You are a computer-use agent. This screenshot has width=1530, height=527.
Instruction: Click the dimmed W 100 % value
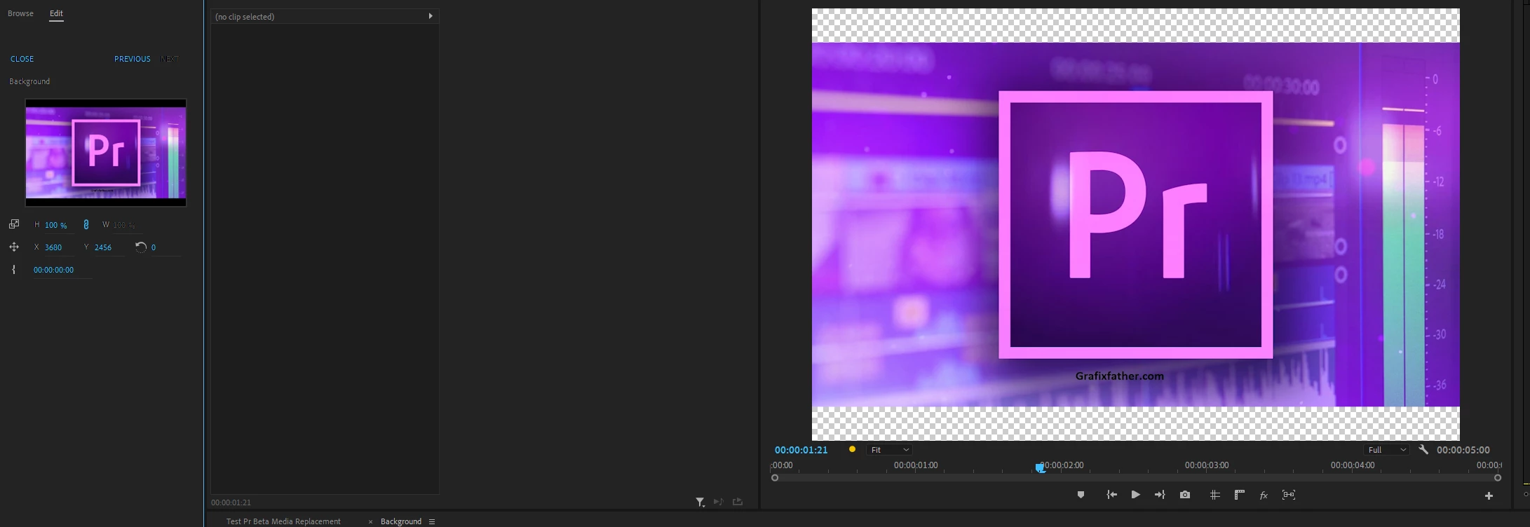[124, 225]
